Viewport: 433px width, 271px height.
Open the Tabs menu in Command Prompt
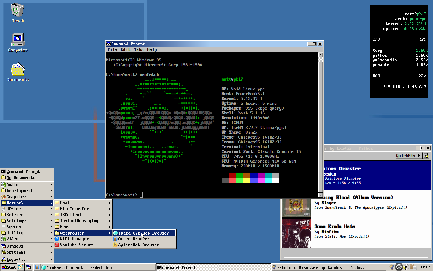coord(139,50)
